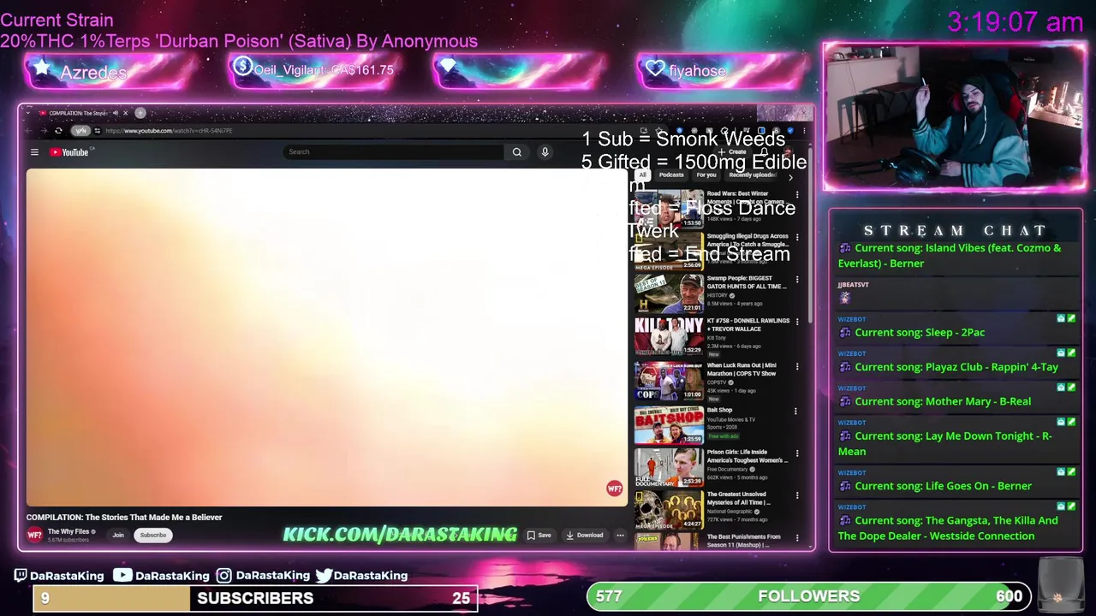Select the 'Recently uploaded' filter chip

click(752, 175)
